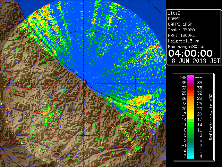Click the magenta high-reflectivity cell on map

tap(145, 112)
